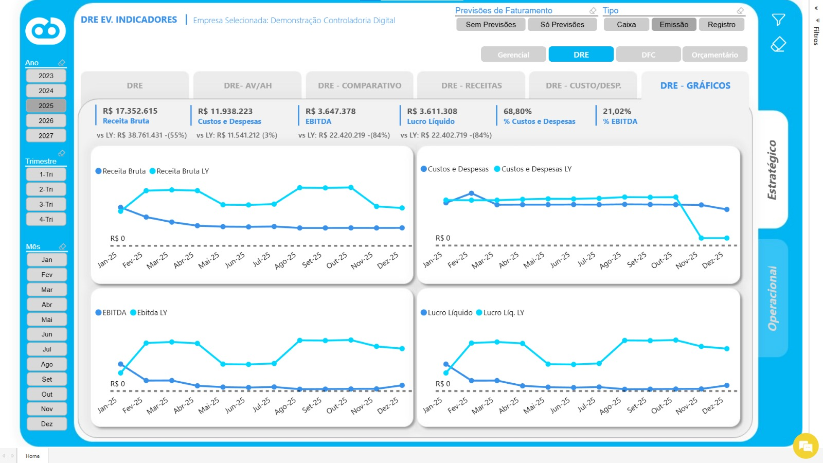Select year 2023 in Ano slicer
This screenshot has width=823, height=463.
click(46, 76)
